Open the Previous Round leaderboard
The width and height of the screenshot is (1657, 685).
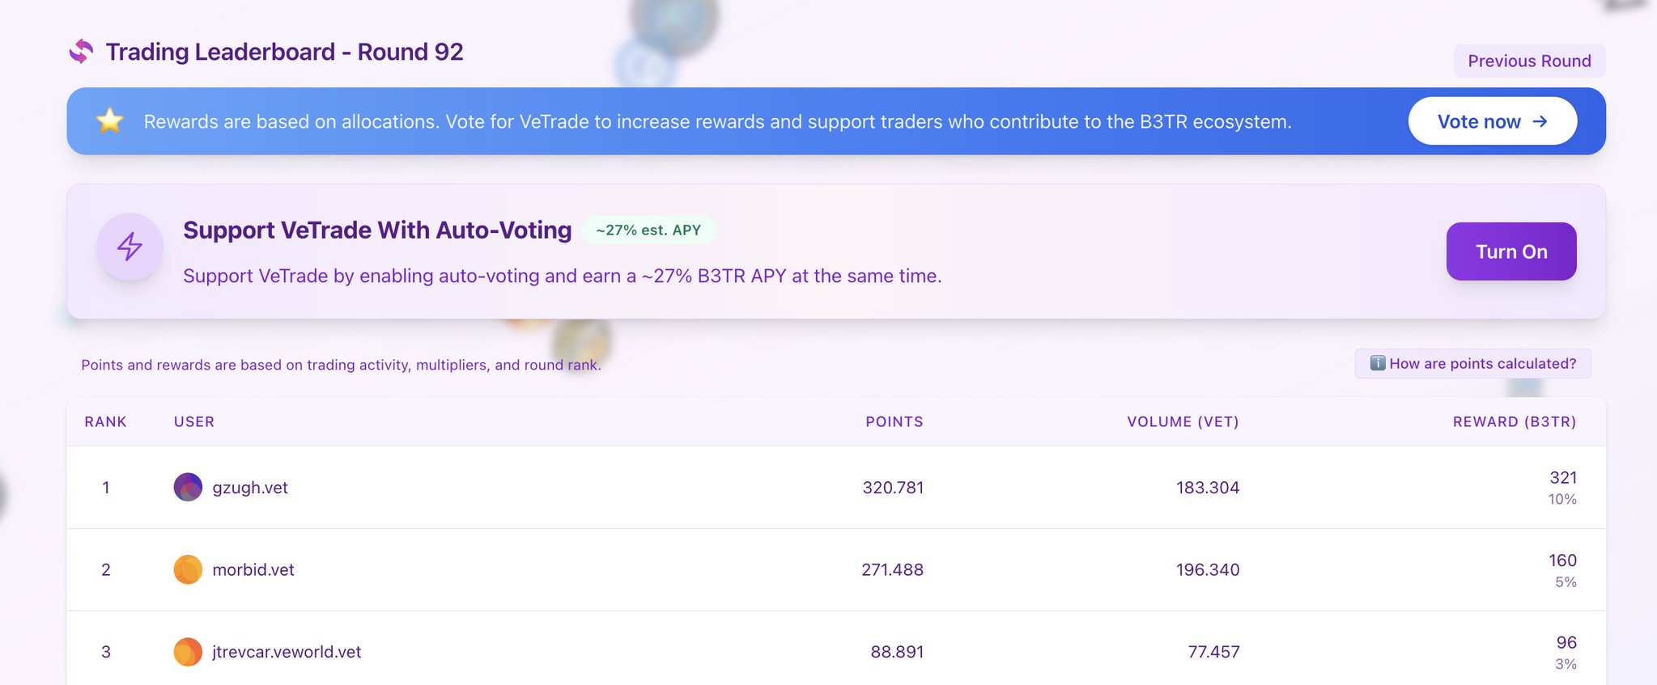(x=1529, y=61)
